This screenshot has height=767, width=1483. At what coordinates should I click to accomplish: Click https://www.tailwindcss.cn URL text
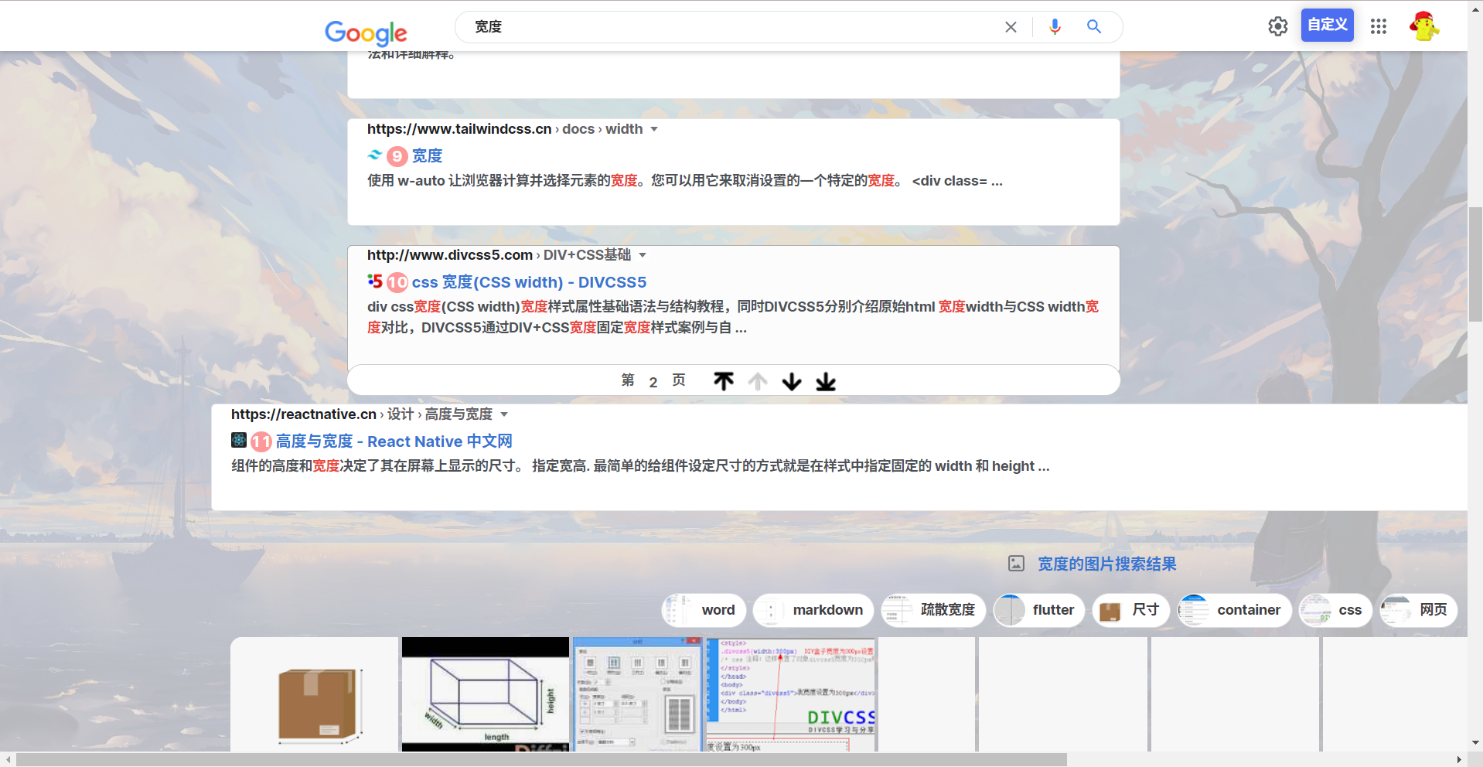(x=459, y=129)
